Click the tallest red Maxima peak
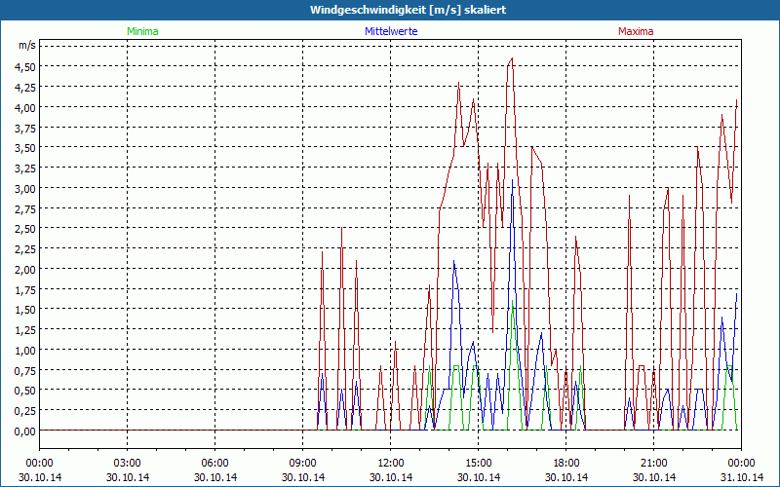Viewport: 780px width, 487px height. 512,58
